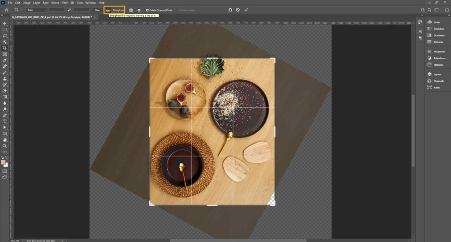Select the Eraser tool
The image size is (451, 242).
point(4,91)
